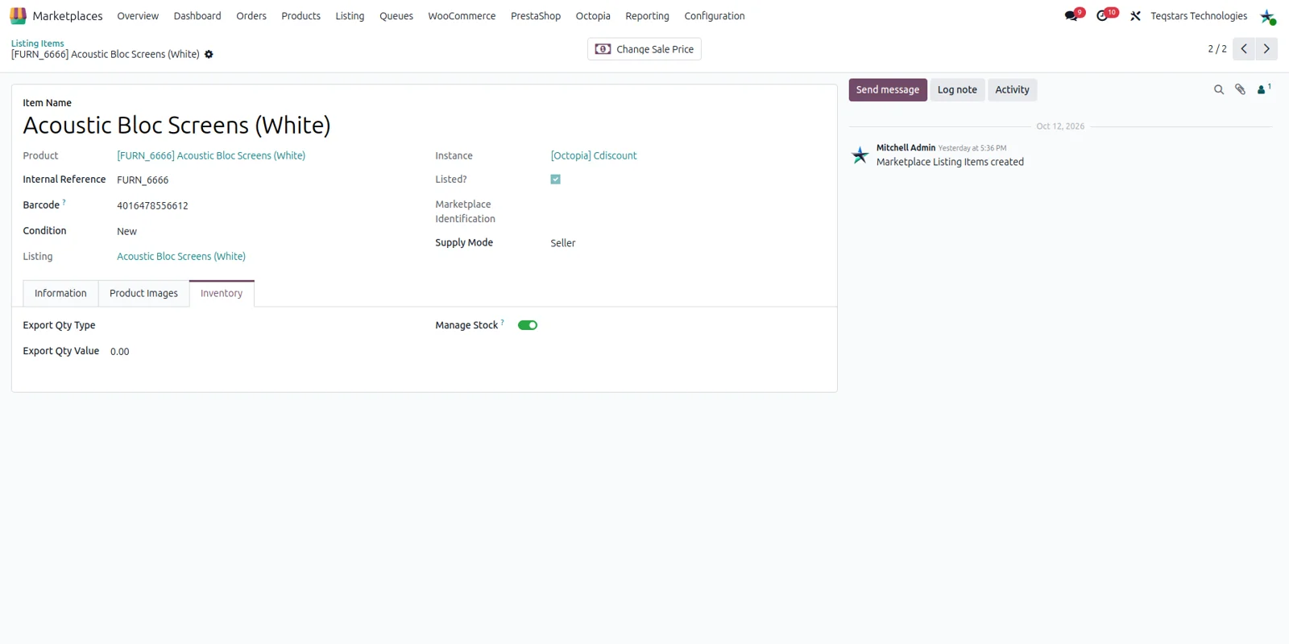The width and height of the screenshot is (1289, 644).
Task: Open the Orders menu
Action: click(251, 16)
